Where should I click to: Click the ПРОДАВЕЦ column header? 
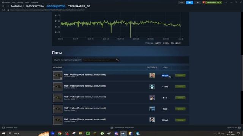pyautogui.click(x=152, y=67)
